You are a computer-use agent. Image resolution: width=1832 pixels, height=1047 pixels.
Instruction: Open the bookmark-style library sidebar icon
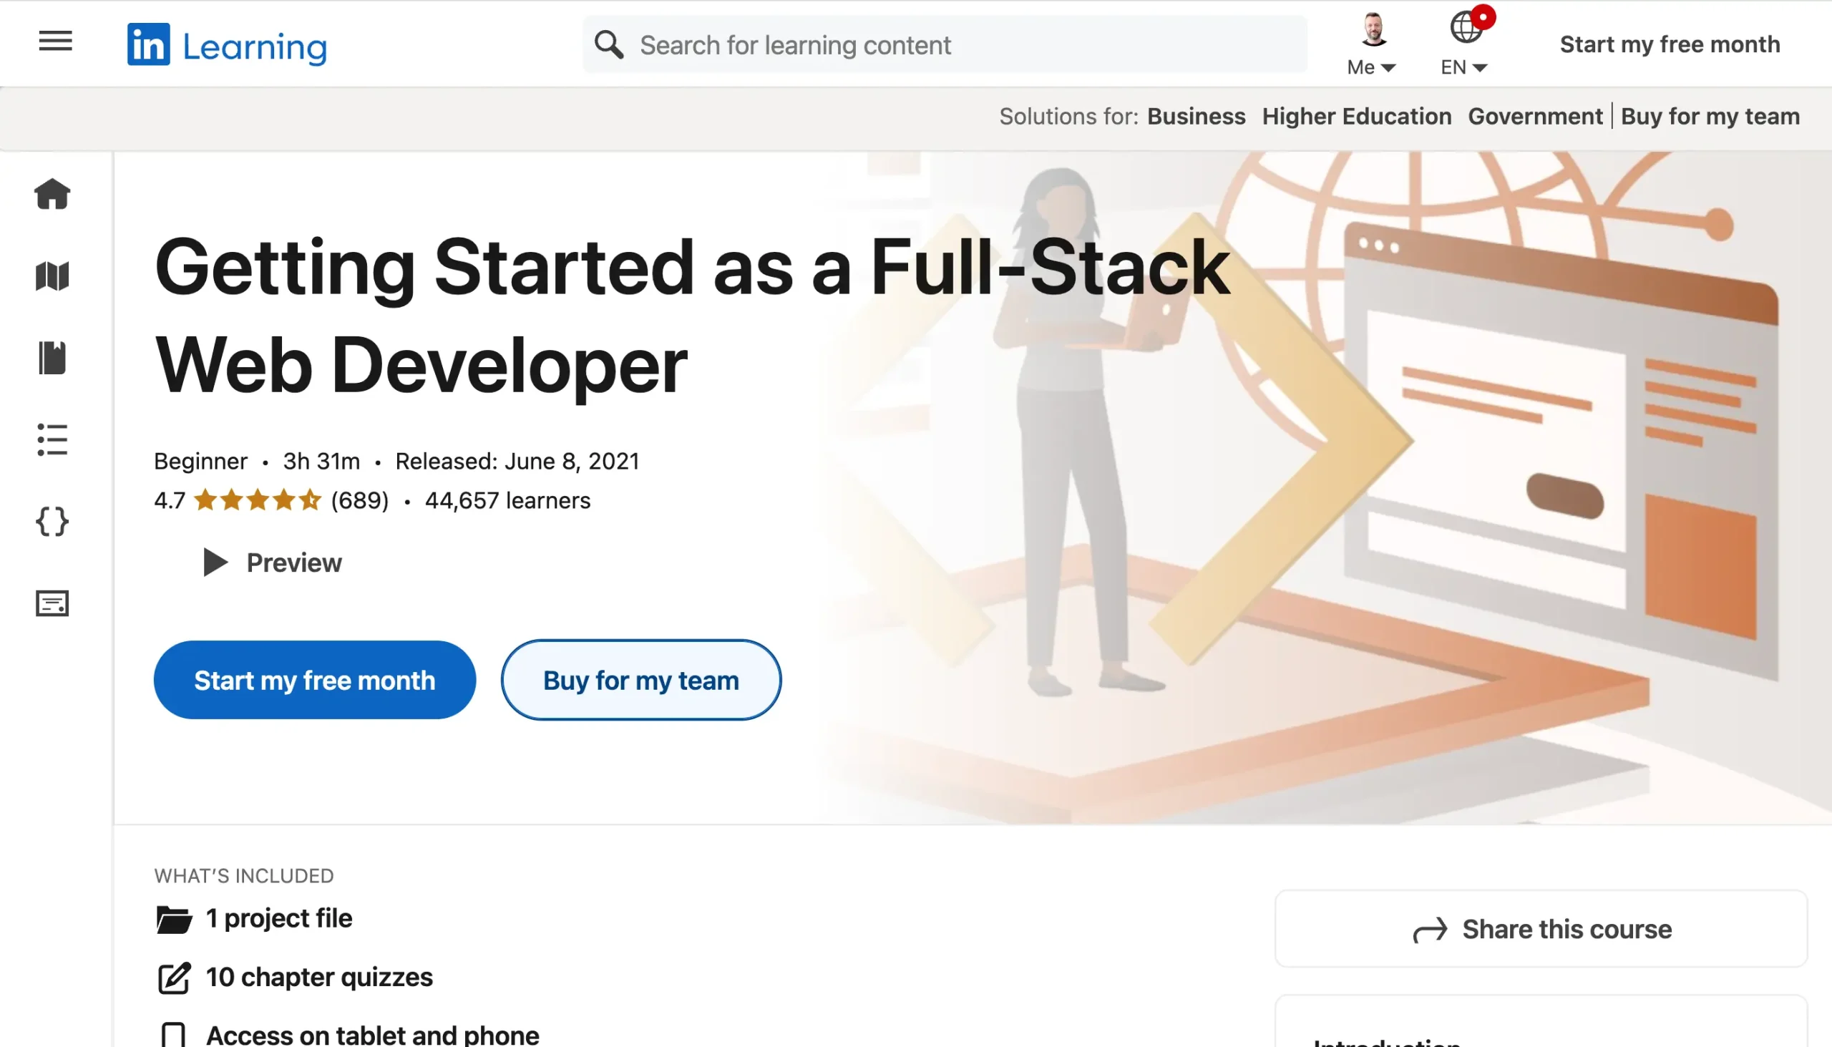52,358
